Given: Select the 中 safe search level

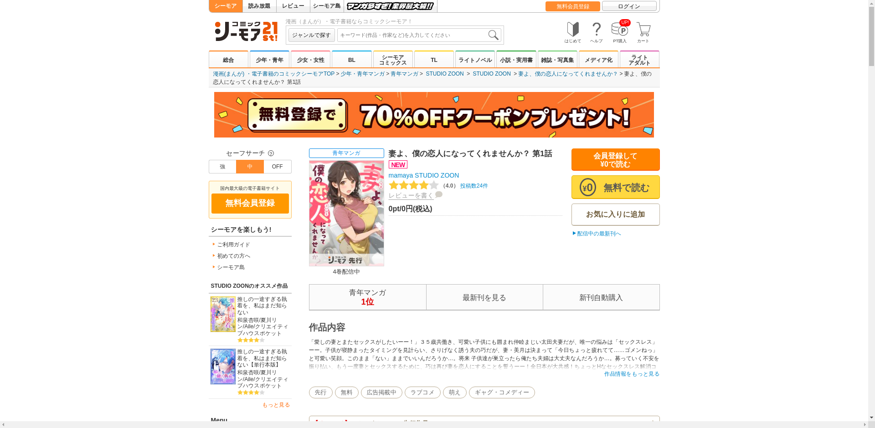Looking at the screenshot, I should 250,166.
